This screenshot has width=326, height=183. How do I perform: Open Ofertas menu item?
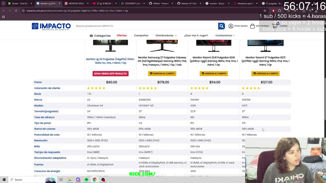tap(122, 36)
